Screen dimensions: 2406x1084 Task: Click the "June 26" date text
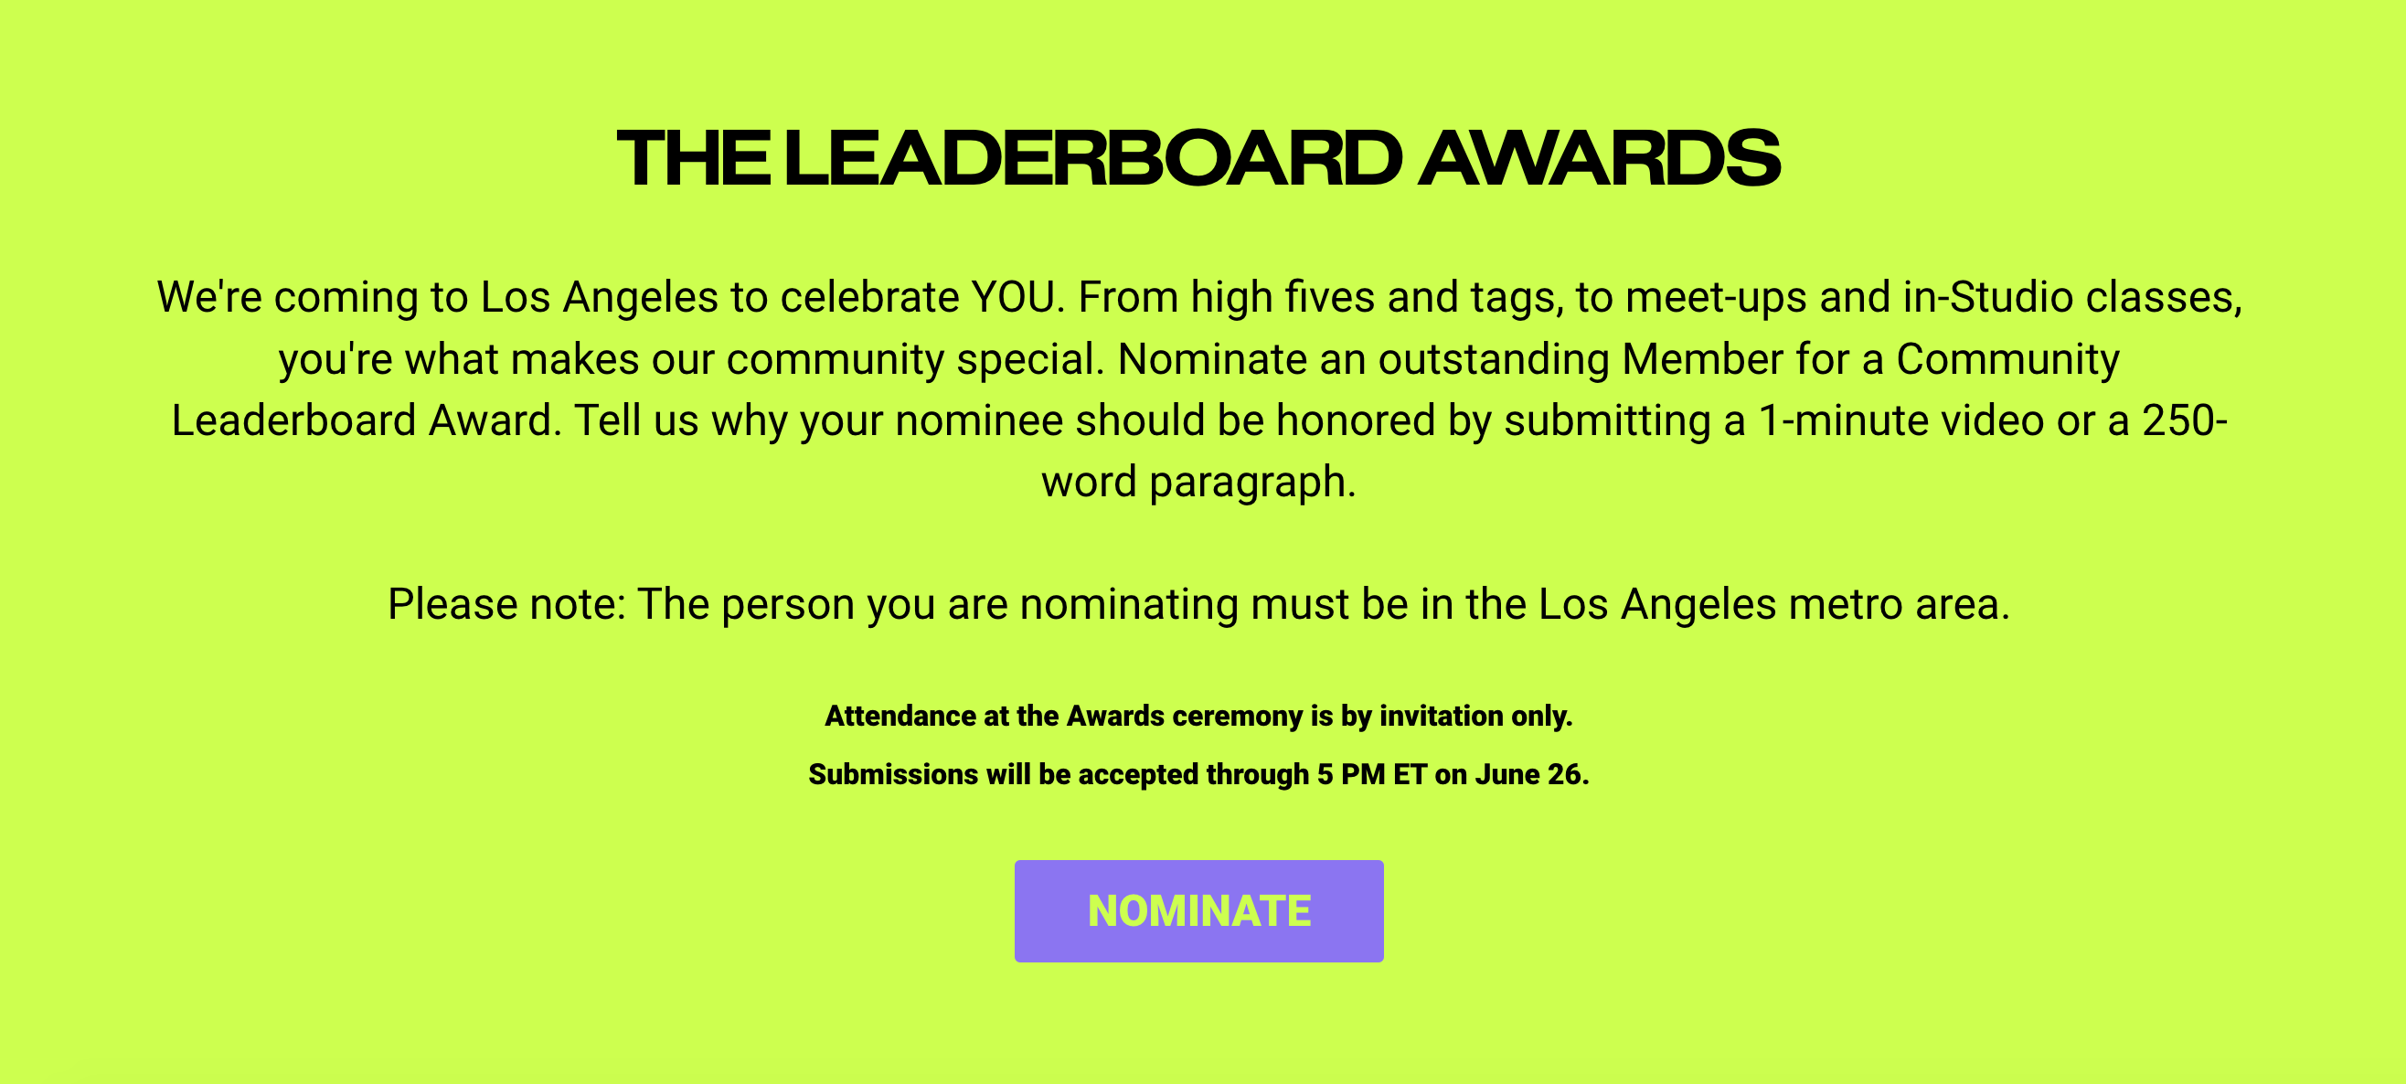point(1528,774)
